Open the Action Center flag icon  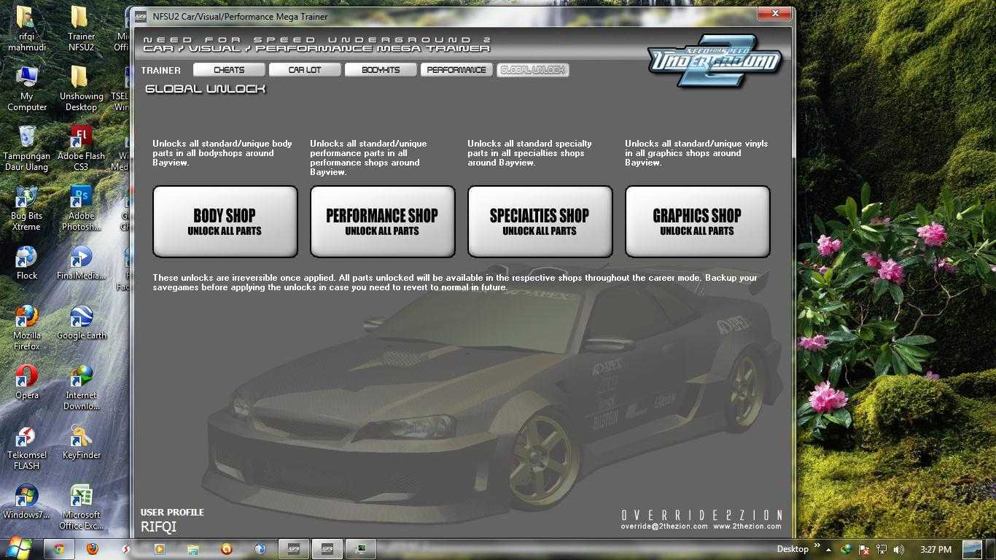864,550
